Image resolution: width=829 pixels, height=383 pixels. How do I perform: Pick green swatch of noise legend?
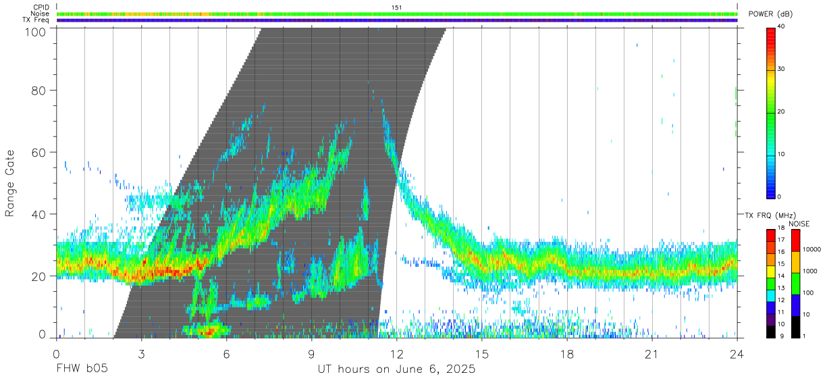[795, 282]
